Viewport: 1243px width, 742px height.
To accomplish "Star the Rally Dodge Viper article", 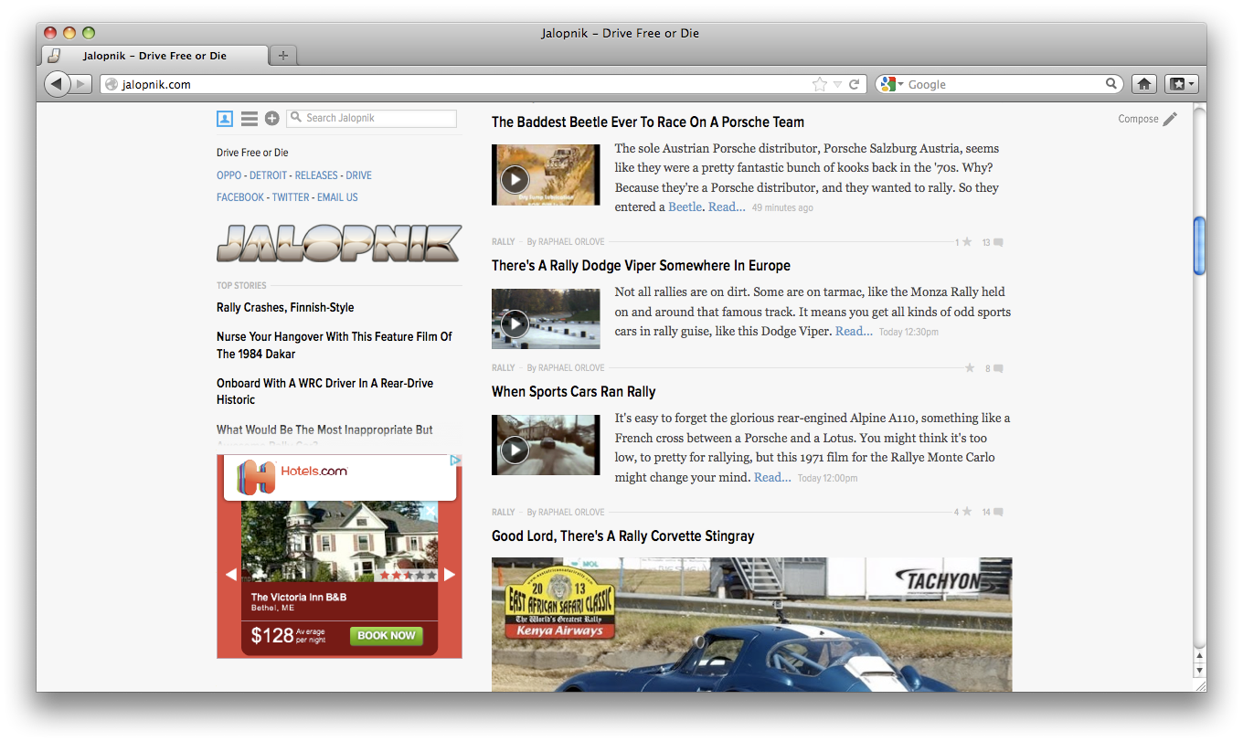I will click(970, 367).
